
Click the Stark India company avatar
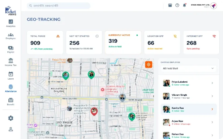(214, 6)
